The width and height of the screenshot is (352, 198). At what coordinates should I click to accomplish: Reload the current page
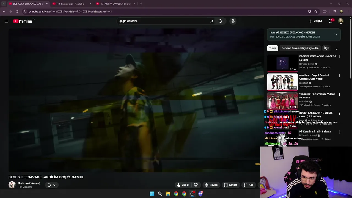(x=17, y=12)
